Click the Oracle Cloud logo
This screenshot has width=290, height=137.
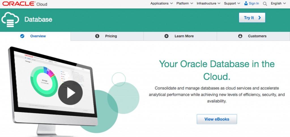(25, 4)
